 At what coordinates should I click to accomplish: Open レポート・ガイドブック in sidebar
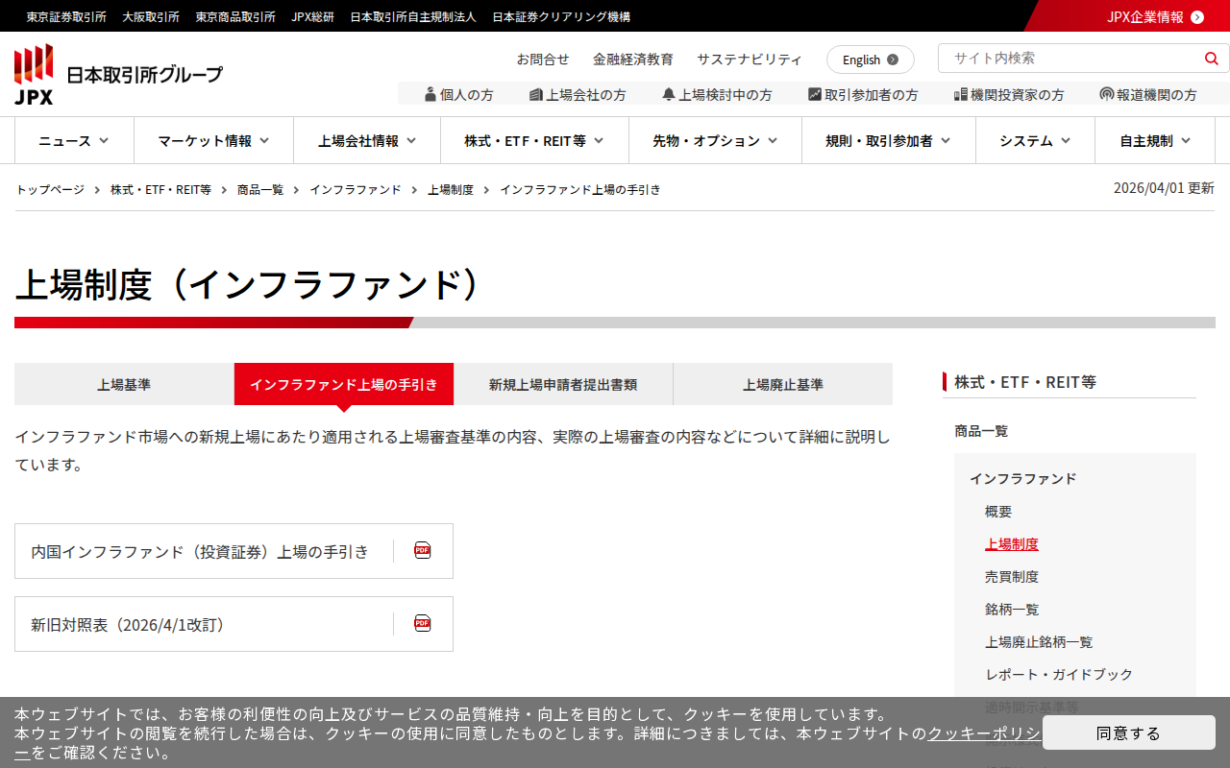click(1059, 675)
